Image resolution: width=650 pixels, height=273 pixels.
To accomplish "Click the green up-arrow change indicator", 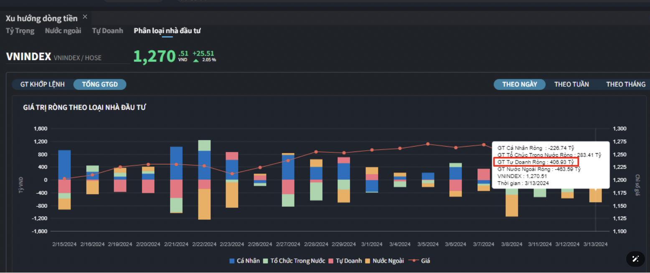I will [196, 60].
